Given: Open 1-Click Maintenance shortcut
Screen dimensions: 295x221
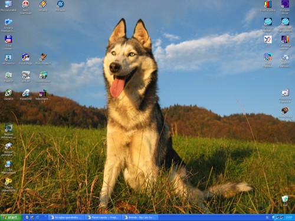Looking at the screenshot, I should tap(8, 164).
